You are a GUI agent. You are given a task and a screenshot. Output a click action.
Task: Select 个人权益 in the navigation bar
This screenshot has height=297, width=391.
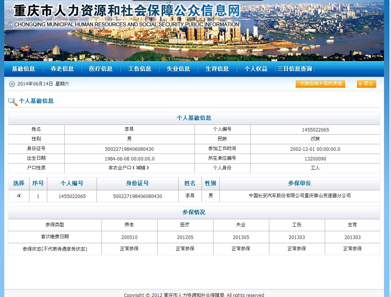(x=256, y=69)
